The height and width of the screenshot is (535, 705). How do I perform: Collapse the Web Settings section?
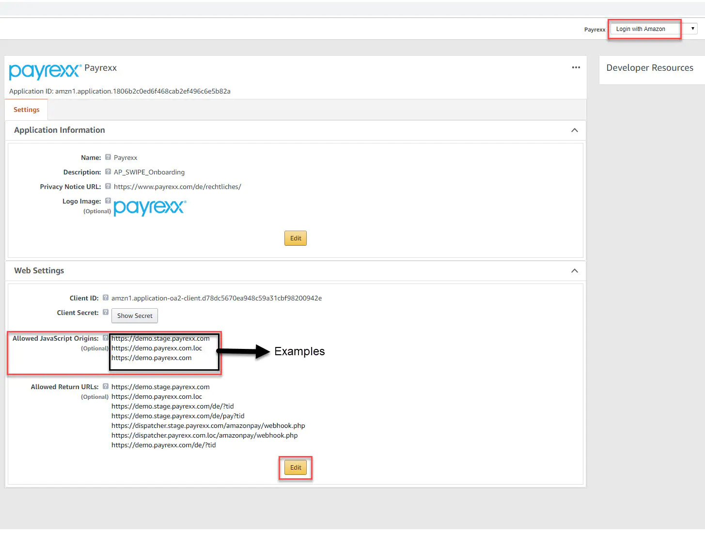pyautogui.click(x=574, y=271)
